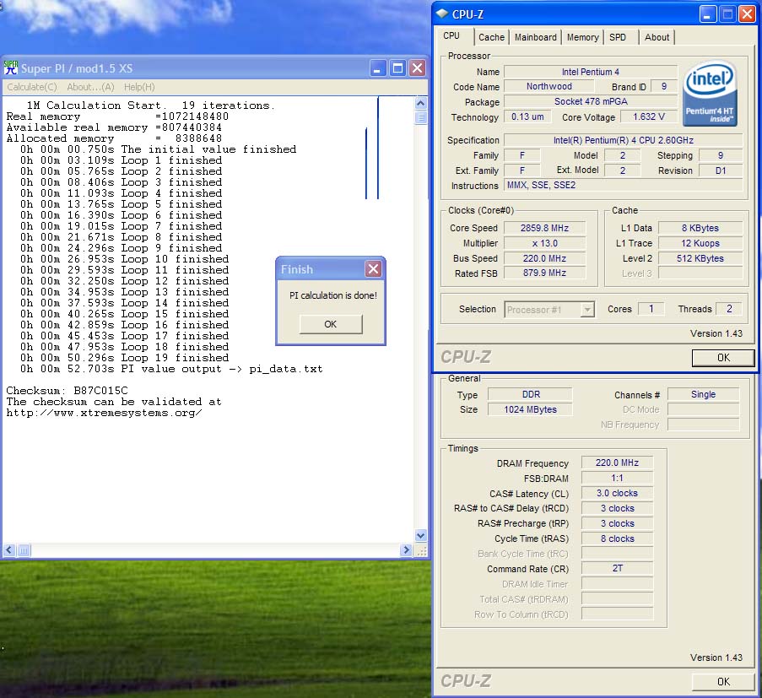Click the CAS# Latency value 3.0 clocks
Viewport: 762px width, 698px height.
click(x=617, y=493)
